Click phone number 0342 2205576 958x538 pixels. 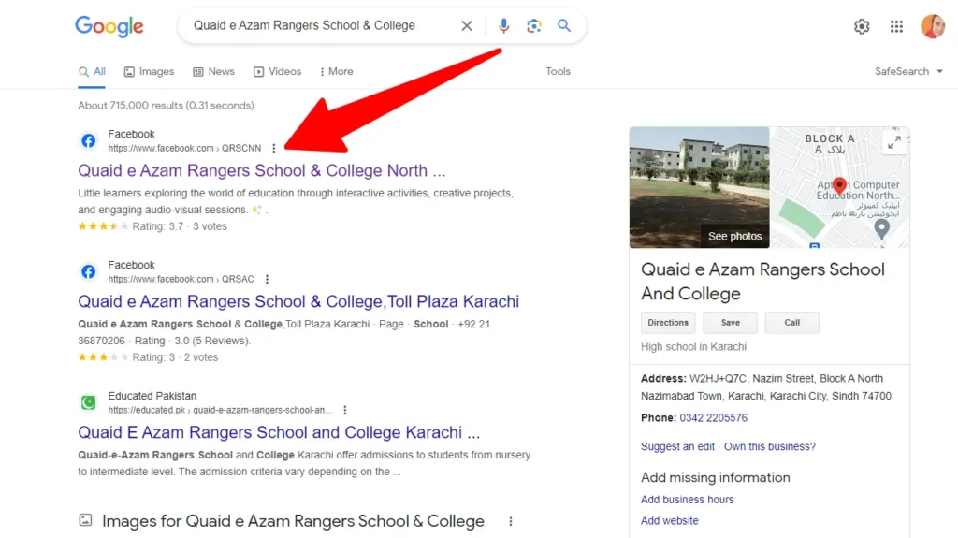[x=713, y=418]
